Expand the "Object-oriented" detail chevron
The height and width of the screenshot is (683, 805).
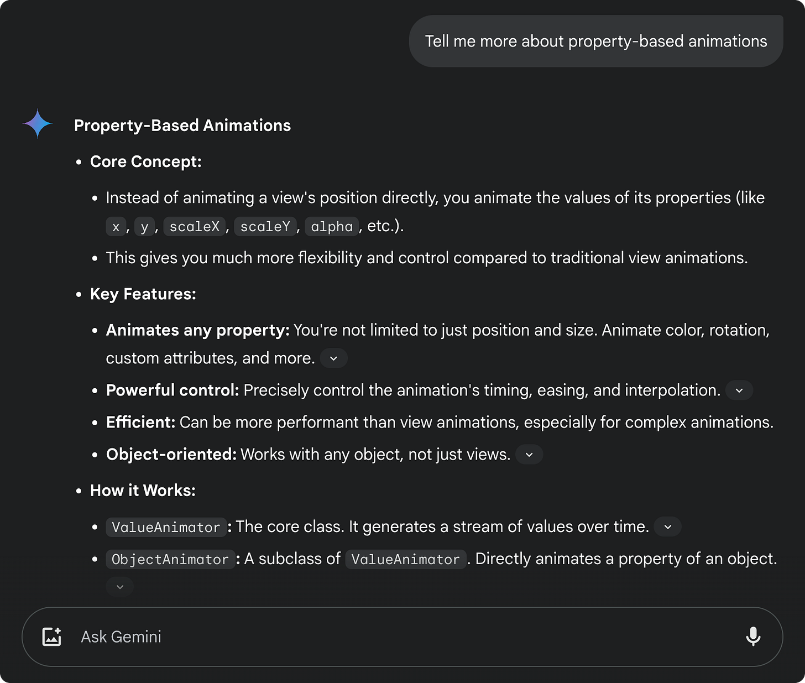tap(529, 455)
